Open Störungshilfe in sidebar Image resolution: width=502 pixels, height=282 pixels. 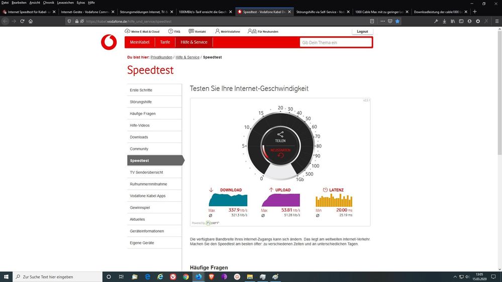pos(154,102)
